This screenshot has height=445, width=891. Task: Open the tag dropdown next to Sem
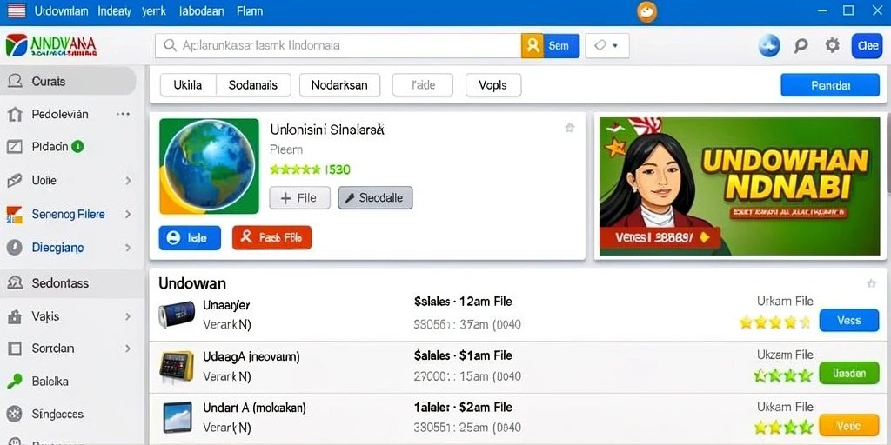tap(606, 45)
